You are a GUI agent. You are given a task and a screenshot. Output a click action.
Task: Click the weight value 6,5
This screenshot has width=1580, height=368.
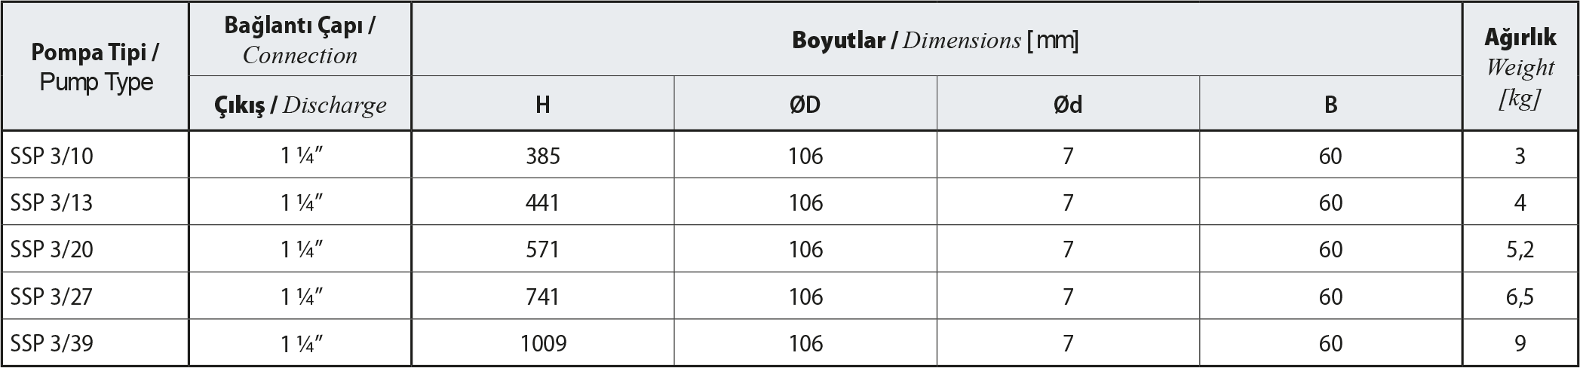click(x=1520, y=297)
